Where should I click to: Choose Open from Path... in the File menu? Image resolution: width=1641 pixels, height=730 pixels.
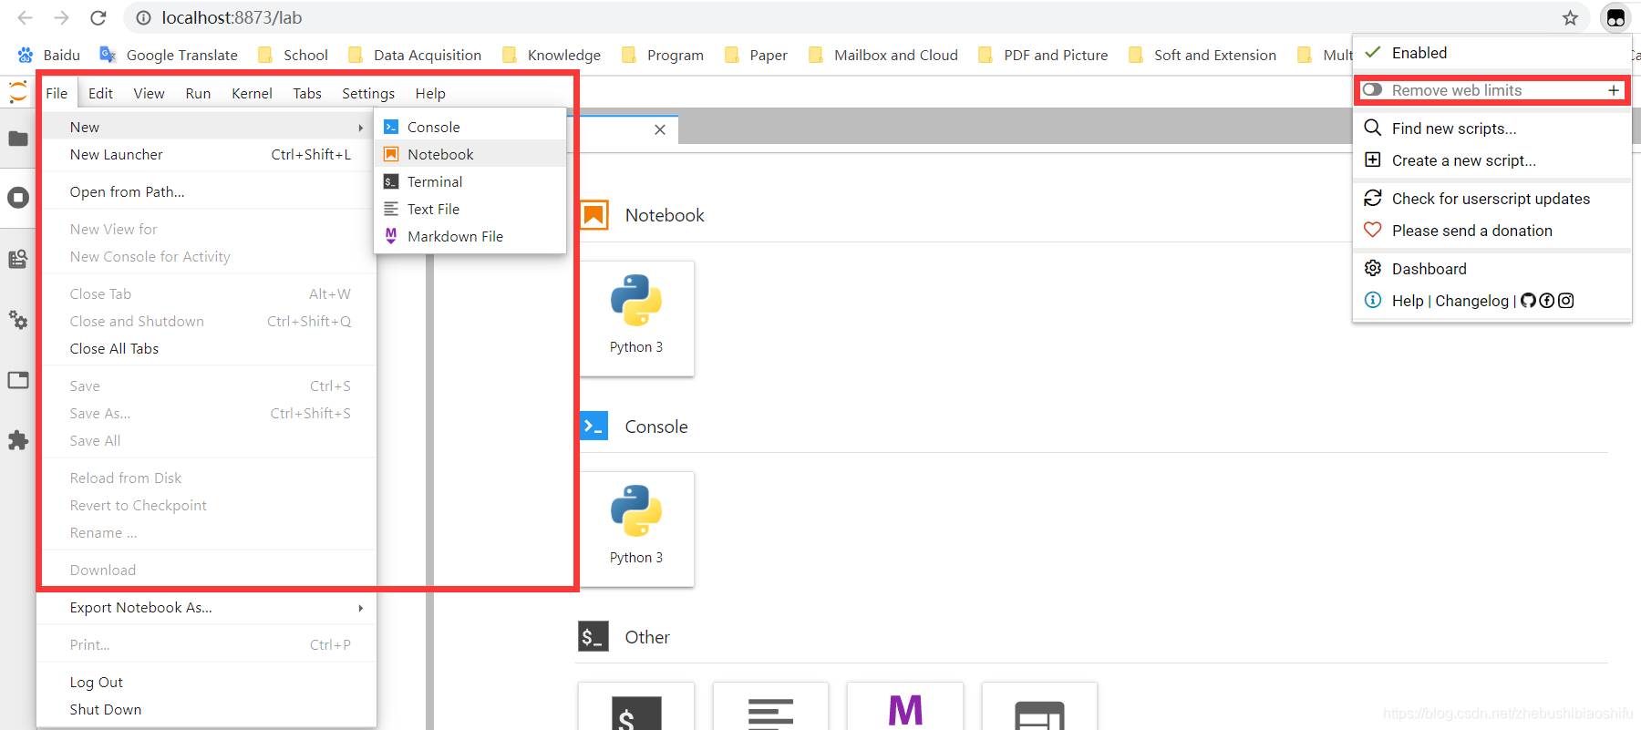(x=207, y=191)
